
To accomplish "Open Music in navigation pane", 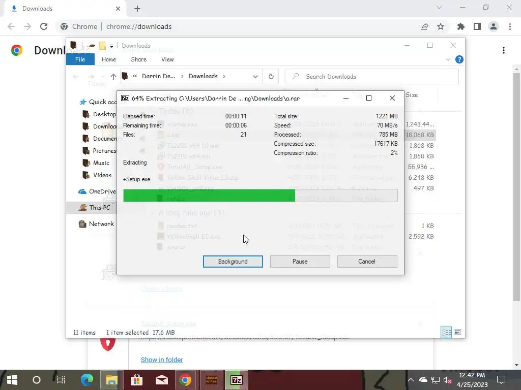I will (x=96, y=163).
